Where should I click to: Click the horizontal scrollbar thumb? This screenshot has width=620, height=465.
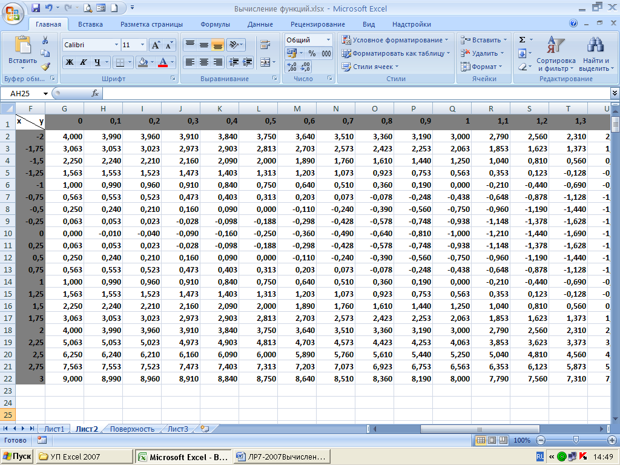(x=480, y=429)
